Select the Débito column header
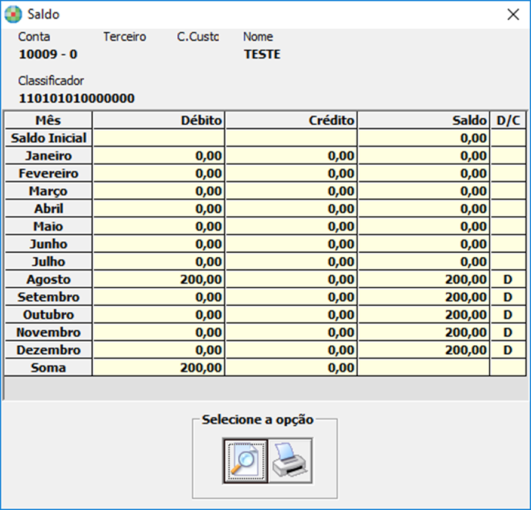 point(159,120)
